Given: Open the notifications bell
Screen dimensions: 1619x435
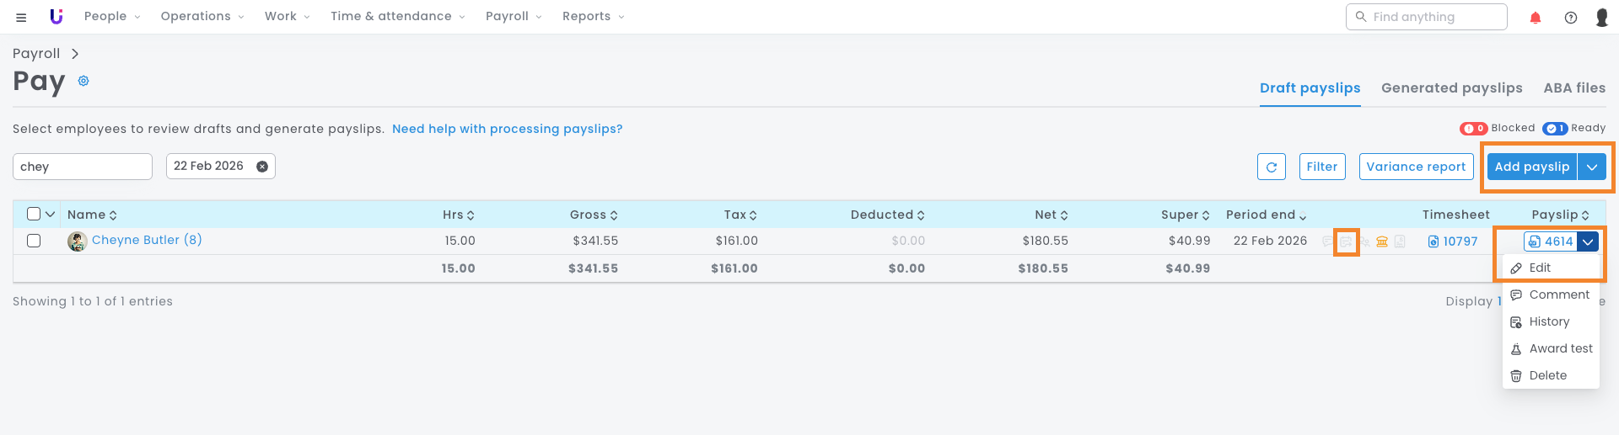Looking at the screenshot, I should coord(1536,18).
